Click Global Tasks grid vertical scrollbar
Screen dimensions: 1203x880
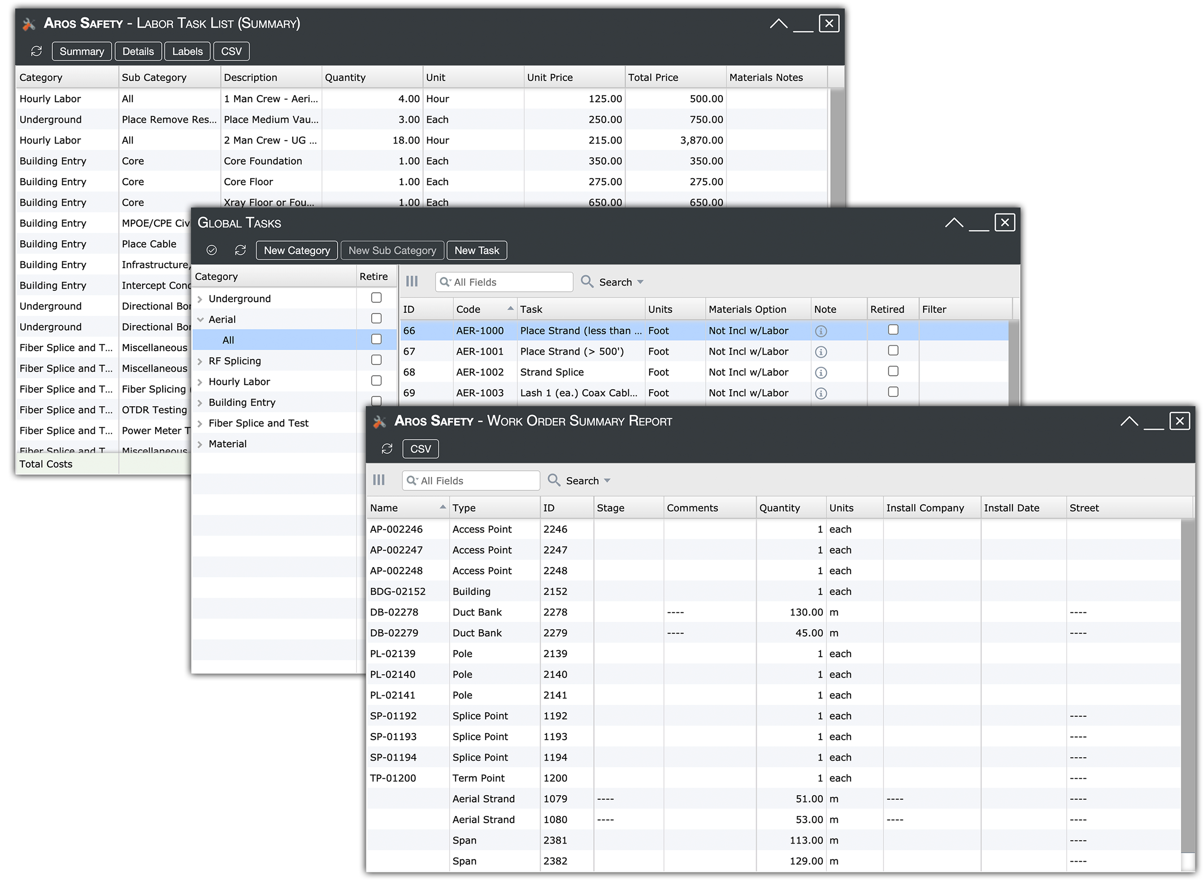coord(1014,362)
